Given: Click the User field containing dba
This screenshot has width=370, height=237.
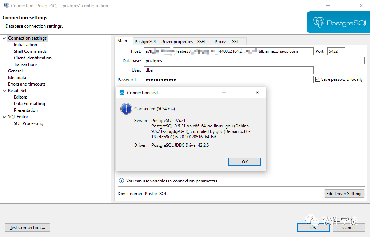Looking at the screenshot, I should pyautogui.click(x=228, y=70).
